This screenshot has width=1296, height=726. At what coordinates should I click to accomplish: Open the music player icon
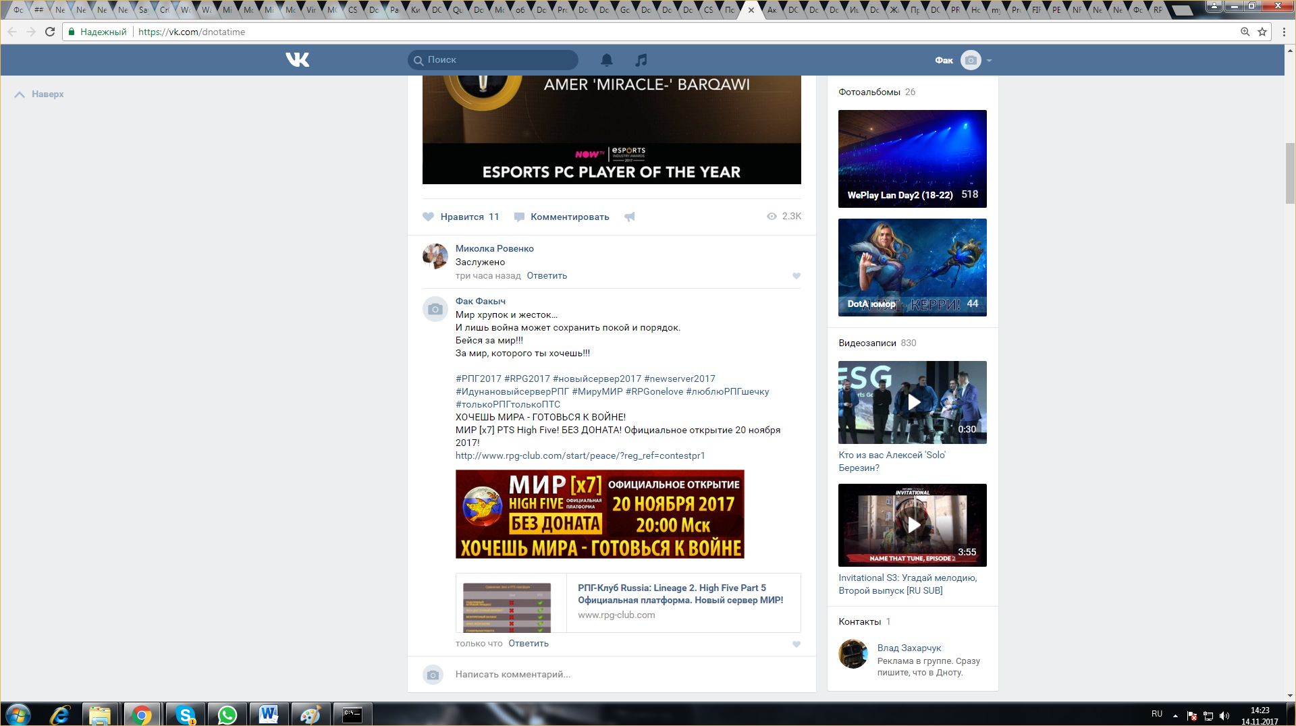[x=641, y=60]
